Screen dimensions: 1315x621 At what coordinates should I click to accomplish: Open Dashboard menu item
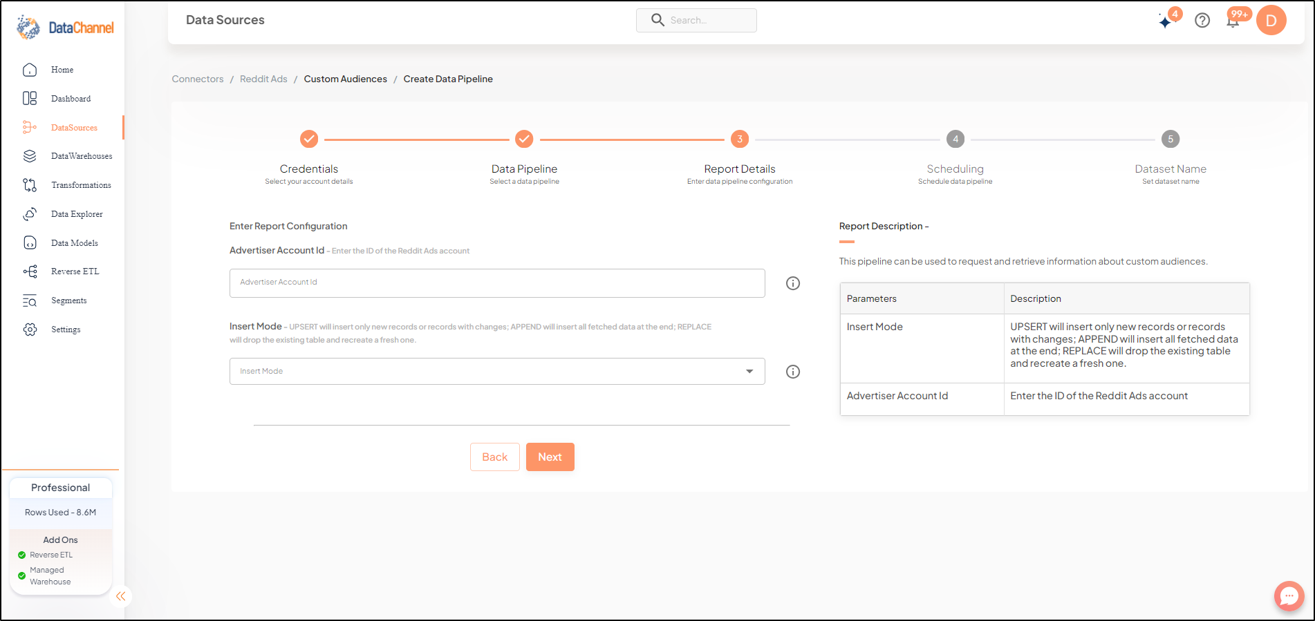tap(71, 99)
